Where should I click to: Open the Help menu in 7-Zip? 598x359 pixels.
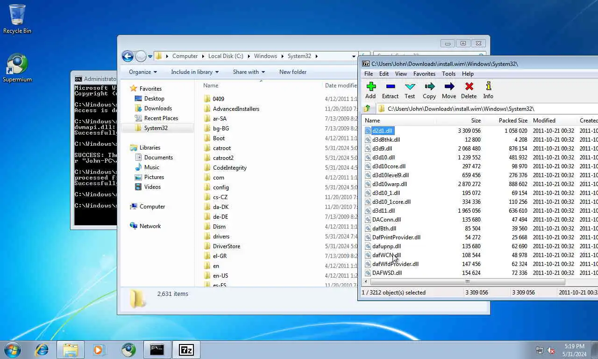tap(468, 74)
